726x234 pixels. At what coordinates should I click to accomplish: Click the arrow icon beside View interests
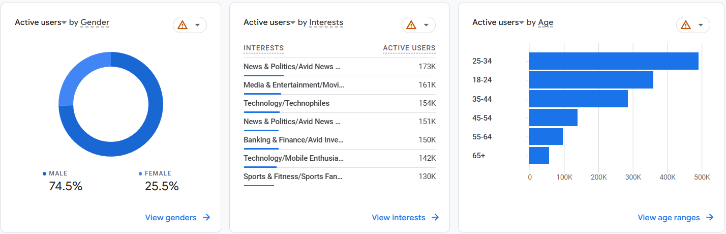pyautogui.click(x=435, y=218)
